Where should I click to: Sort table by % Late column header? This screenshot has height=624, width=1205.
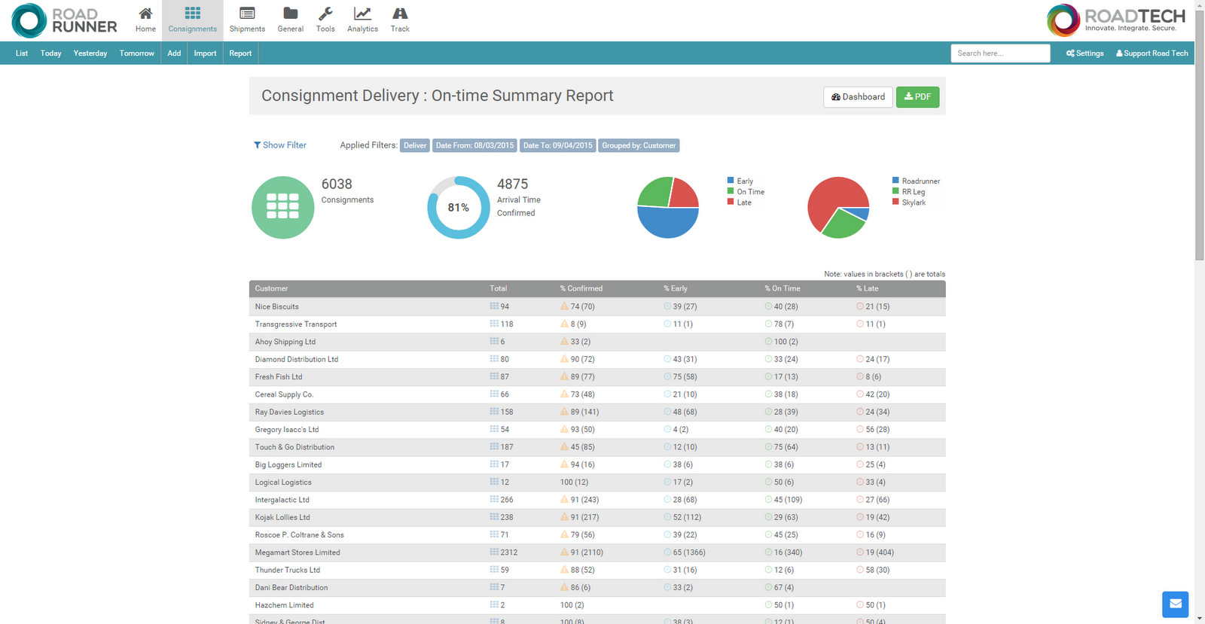pos(867,288)
